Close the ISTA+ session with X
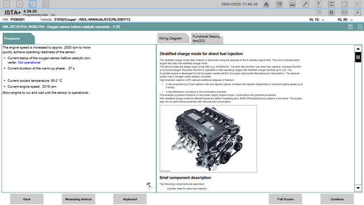 pyautogui.click(x=357, y=13)
